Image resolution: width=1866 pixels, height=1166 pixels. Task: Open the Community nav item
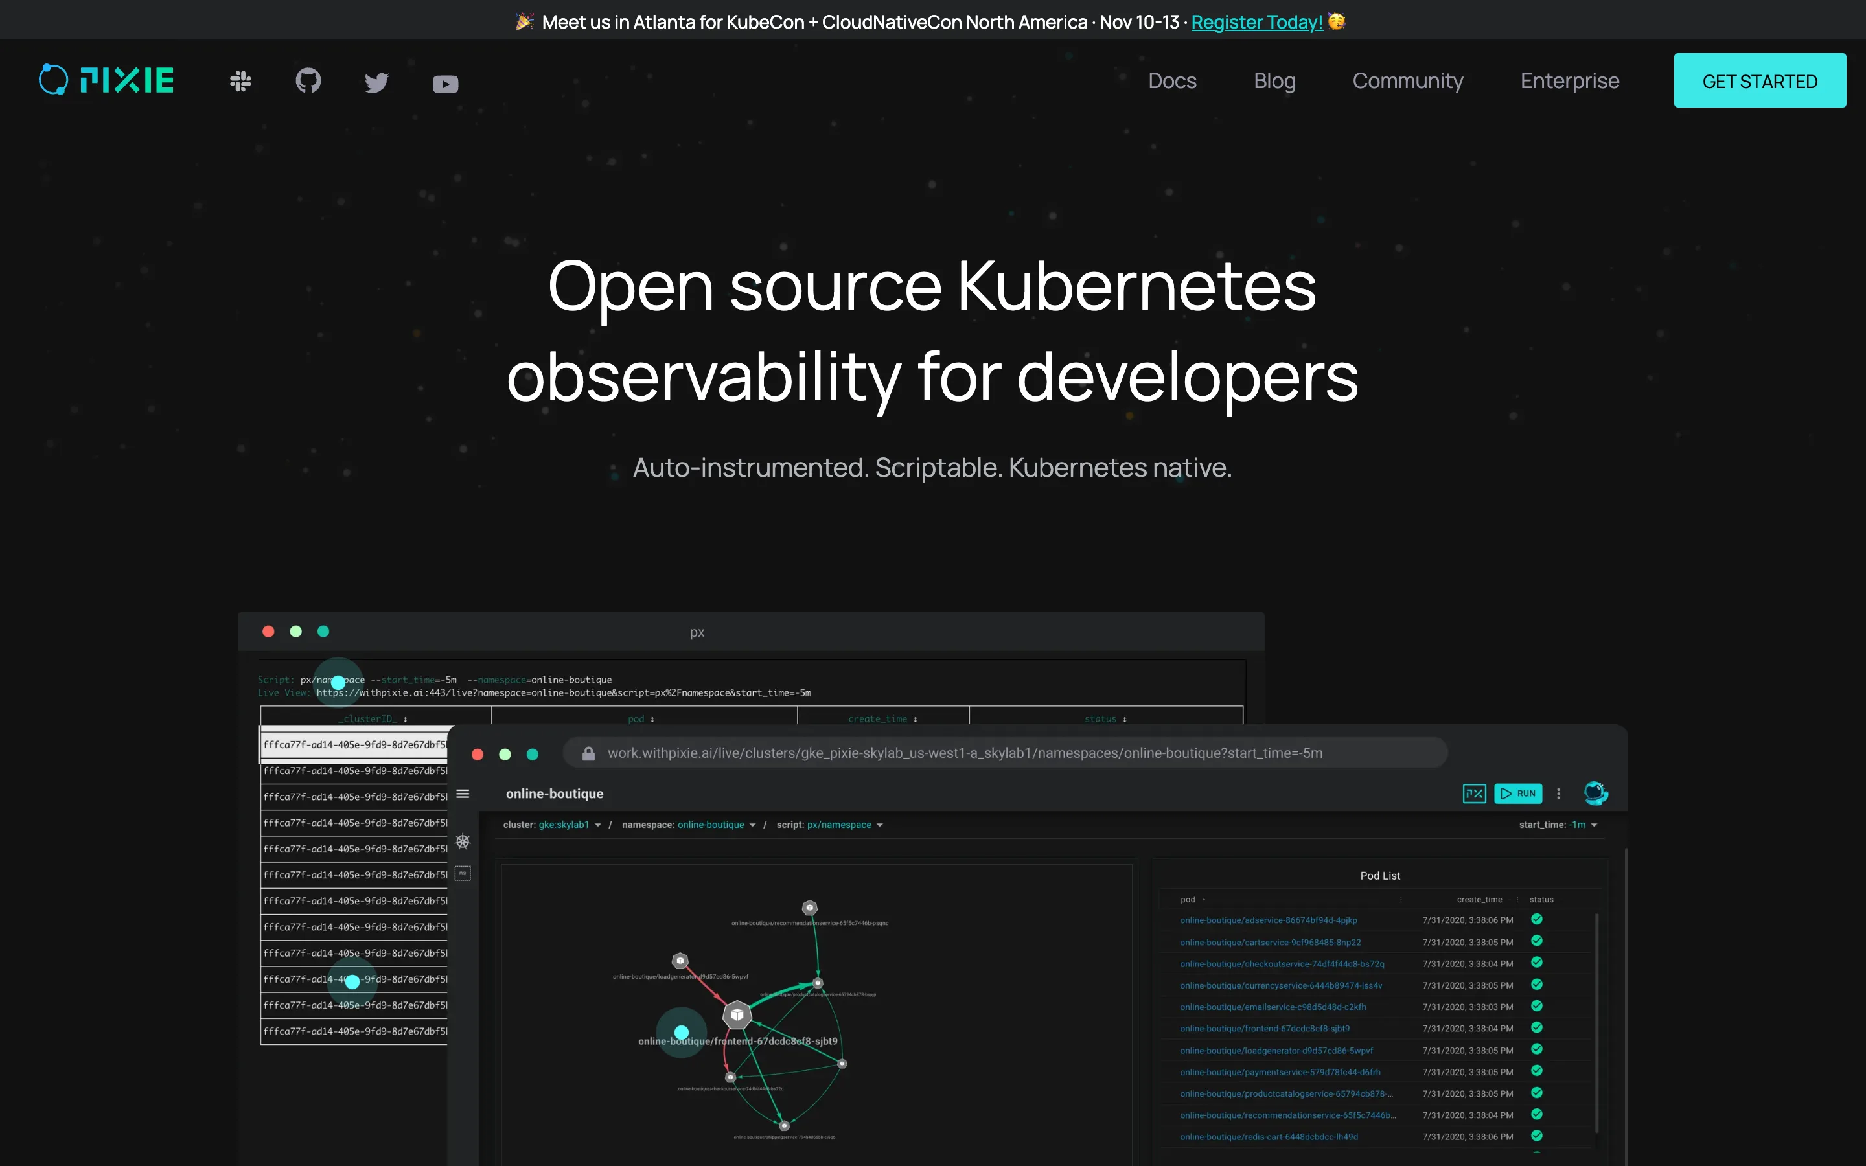1408,80
